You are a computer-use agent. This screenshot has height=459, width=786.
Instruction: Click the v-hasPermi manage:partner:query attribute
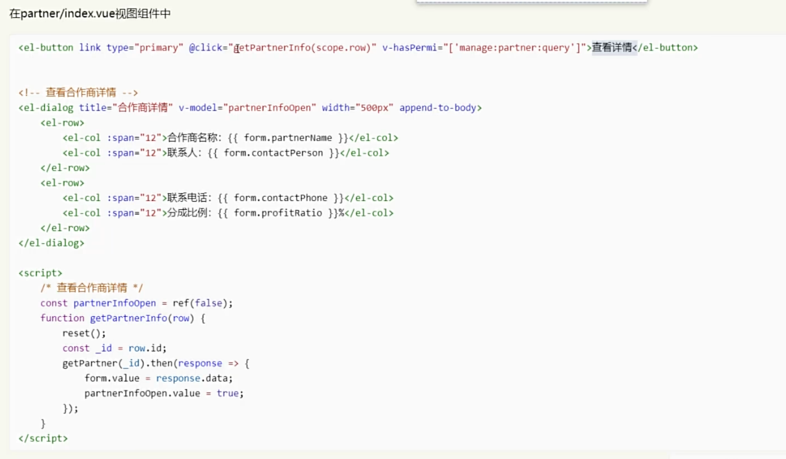point(484,47)
